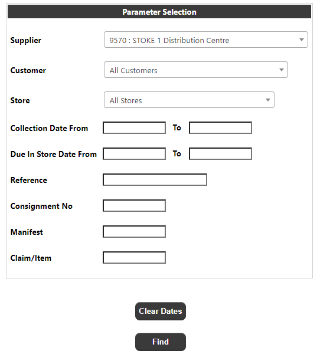Click the Customer field label

click(x=28, y=70)
